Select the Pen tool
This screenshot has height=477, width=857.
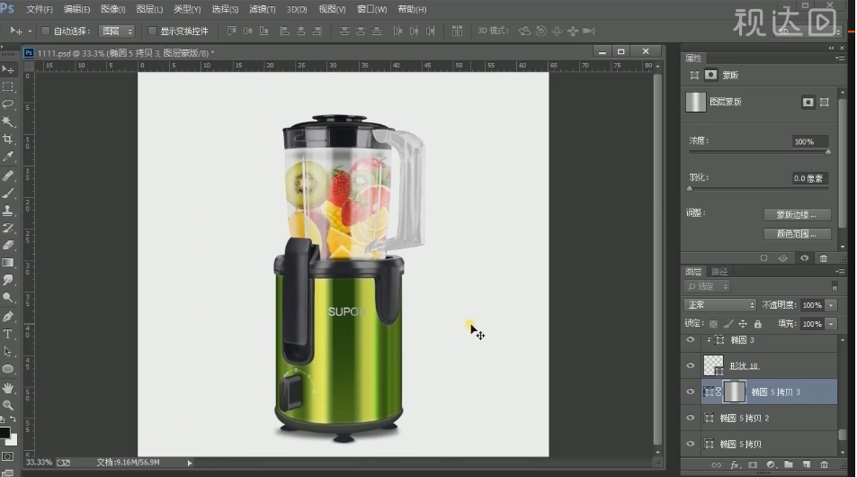(8, 316)
